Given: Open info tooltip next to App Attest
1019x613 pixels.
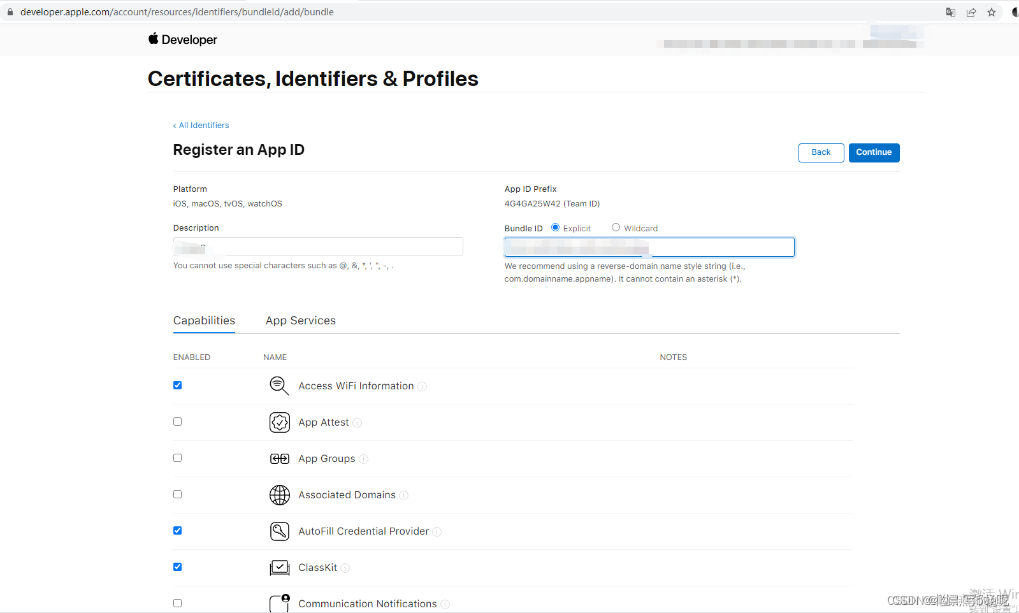Looking at the screenshot, I should pyautogui.click(x=358, y=423).
